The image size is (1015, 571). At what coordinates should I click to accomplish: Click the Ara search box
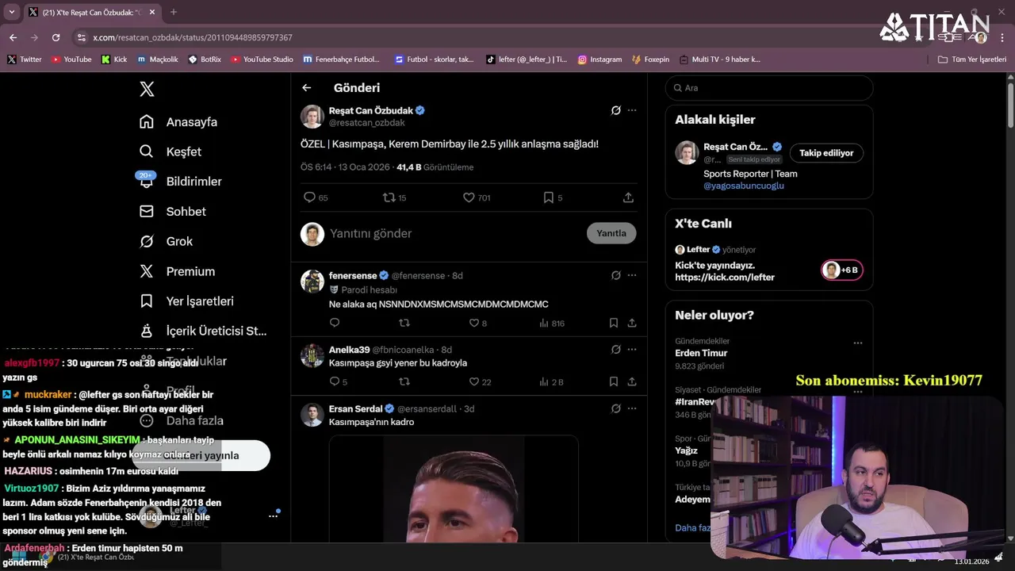pyautogui.click(x=769, y=88)
